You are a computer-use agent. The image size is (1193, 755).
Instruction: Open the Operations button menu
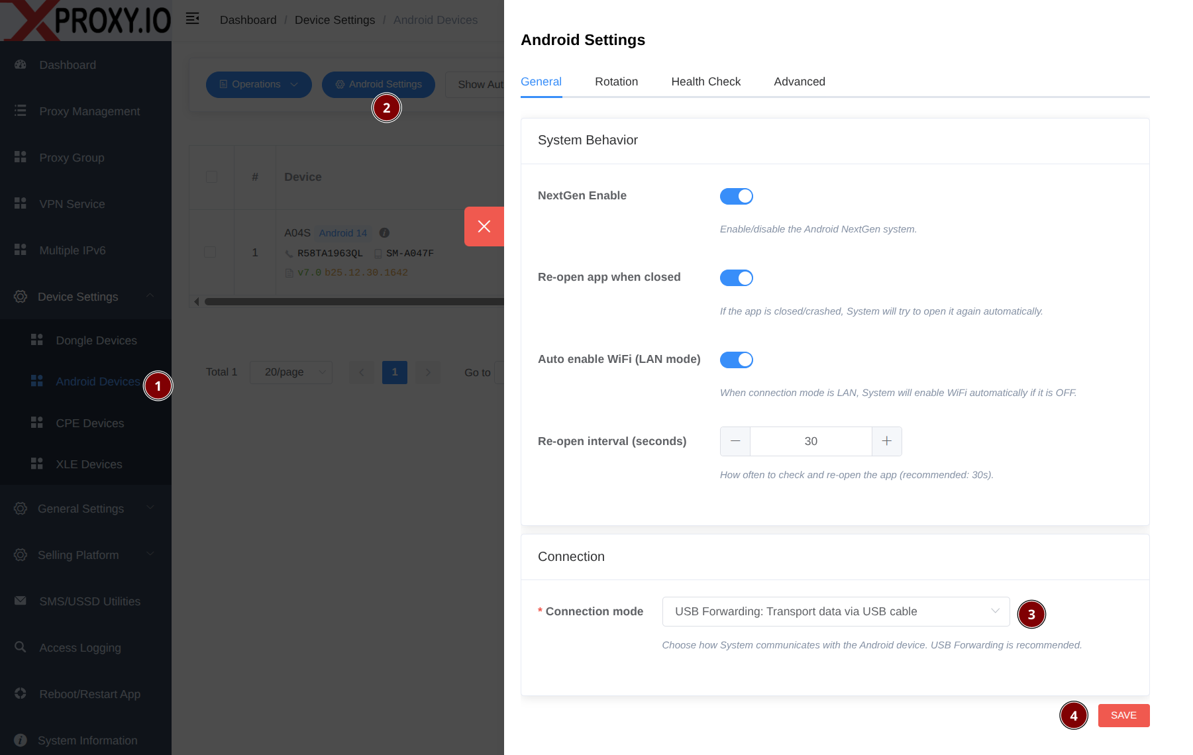(x=258, y=85)
